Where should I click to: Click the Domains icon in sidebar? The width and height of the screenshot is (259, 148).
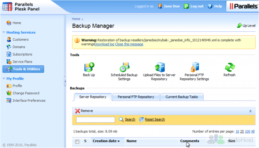9,47
